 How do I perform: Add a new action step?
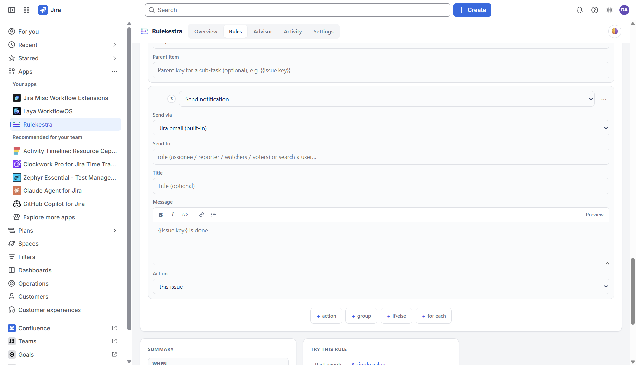click(326, 316)
